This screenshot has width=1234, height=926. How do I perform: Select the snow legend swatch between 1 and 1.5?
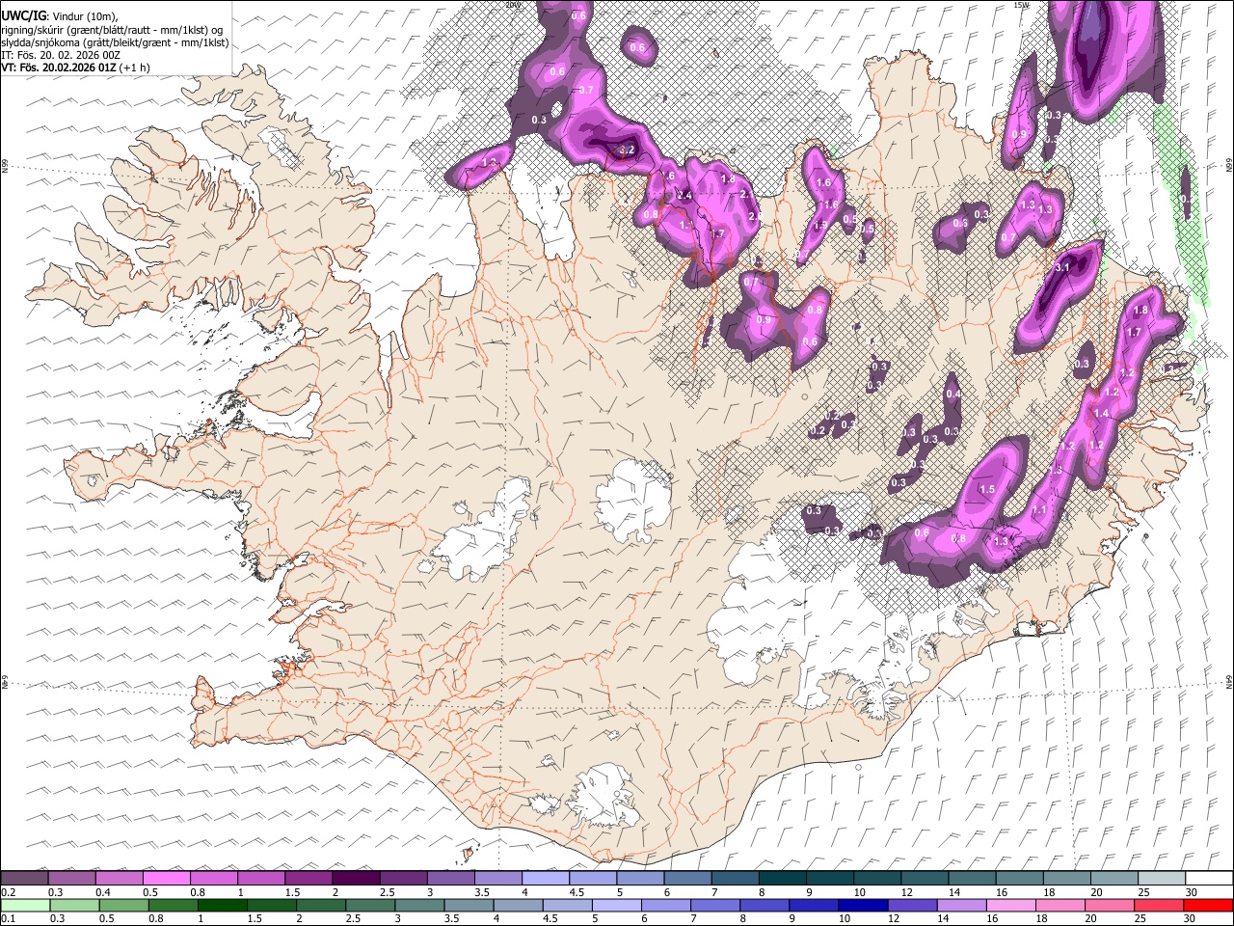tap(261, 879)
